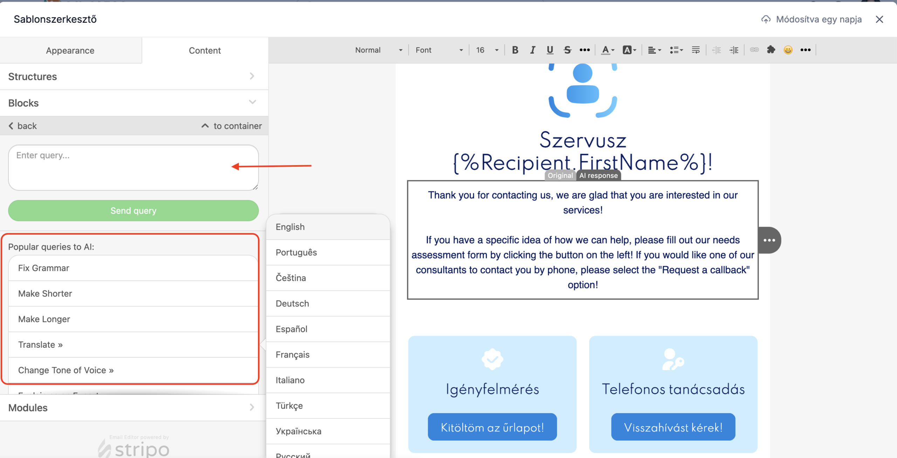Go back from the AI panel
This screenshot has width=897, height=458.
tap(23, 126)
